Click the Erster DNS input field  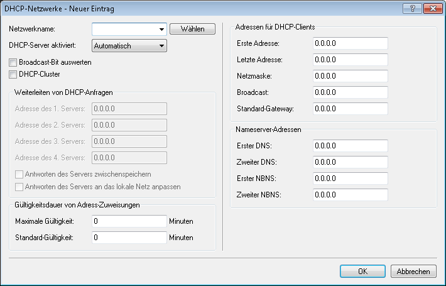(349, 146)
